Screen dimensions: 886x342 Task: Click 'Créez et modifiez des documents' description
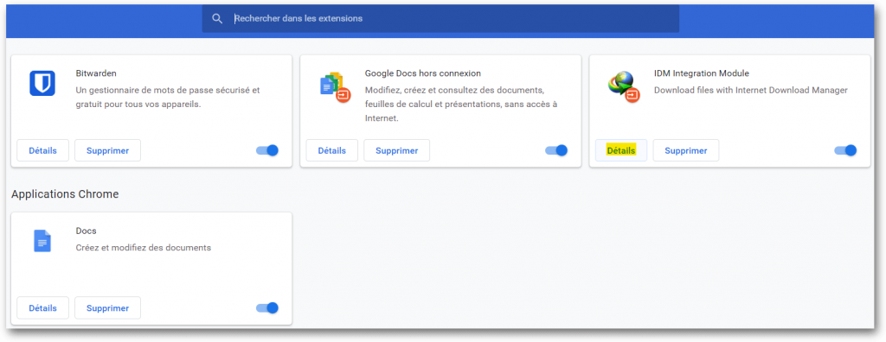[144, 248]
